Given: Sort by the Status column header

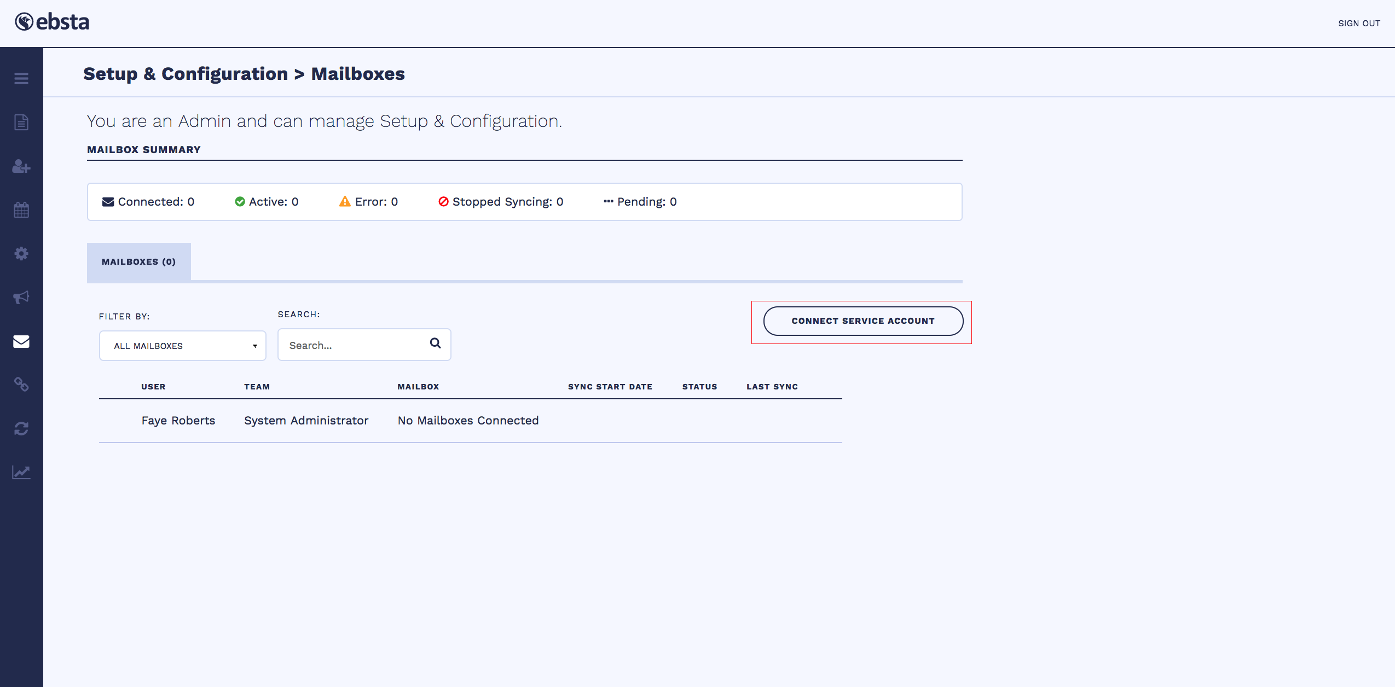Looking at the screenshot, I should (699, 387).
